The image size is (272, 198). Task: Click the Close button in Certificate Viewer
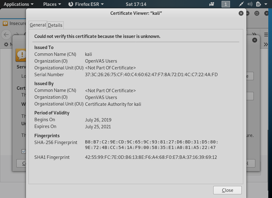(227, 190)
